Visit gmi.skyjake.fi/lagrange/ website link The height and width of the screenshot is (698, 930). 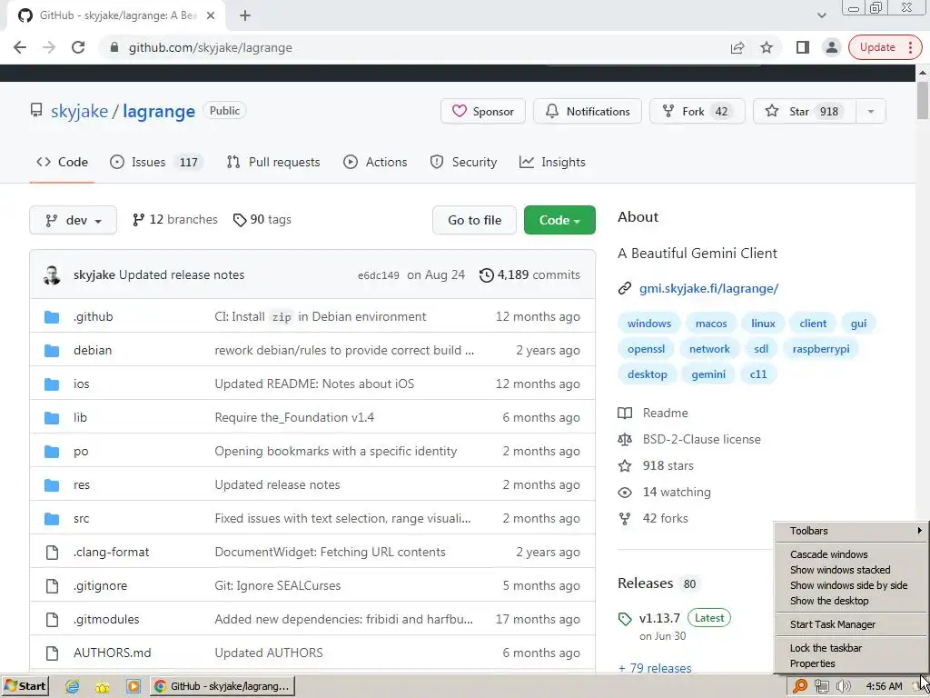pyautogui.click(x=708, y=288)
